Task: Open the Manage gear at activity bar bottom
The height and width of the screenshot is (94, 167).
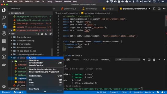Action: 4,86
